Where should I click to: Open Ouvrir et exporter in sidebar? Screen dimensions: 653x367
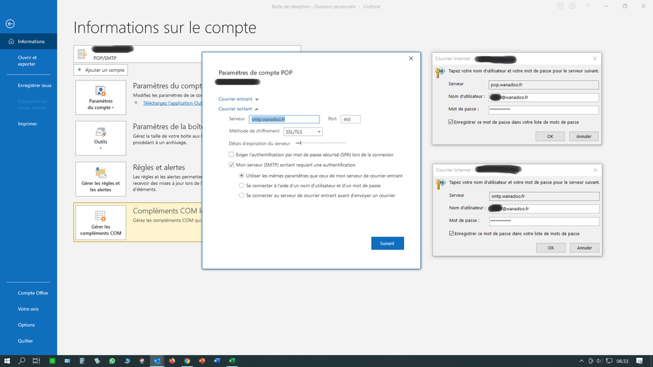[x=27, y=61]
